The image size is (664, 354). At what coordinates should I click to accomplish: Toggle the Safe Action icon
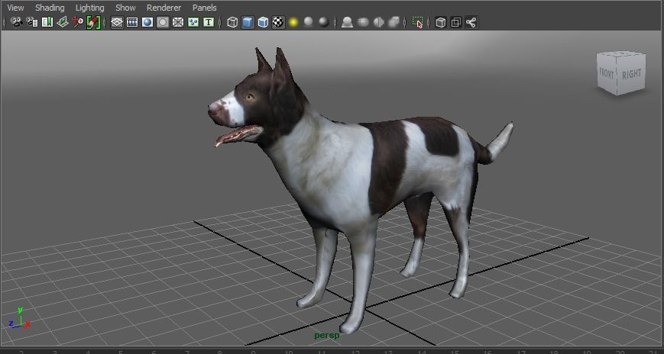193,22
